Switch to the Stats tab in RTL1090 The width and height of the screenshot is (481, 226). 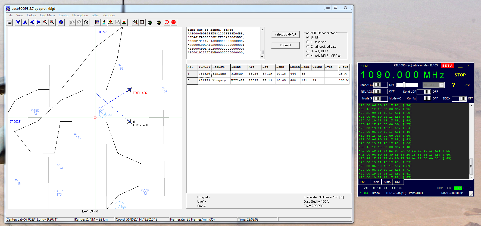(387, 182)
